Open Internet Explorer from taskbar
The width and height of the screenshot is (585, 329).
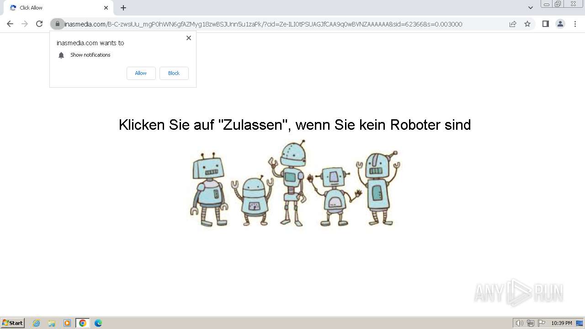[37, 323]
